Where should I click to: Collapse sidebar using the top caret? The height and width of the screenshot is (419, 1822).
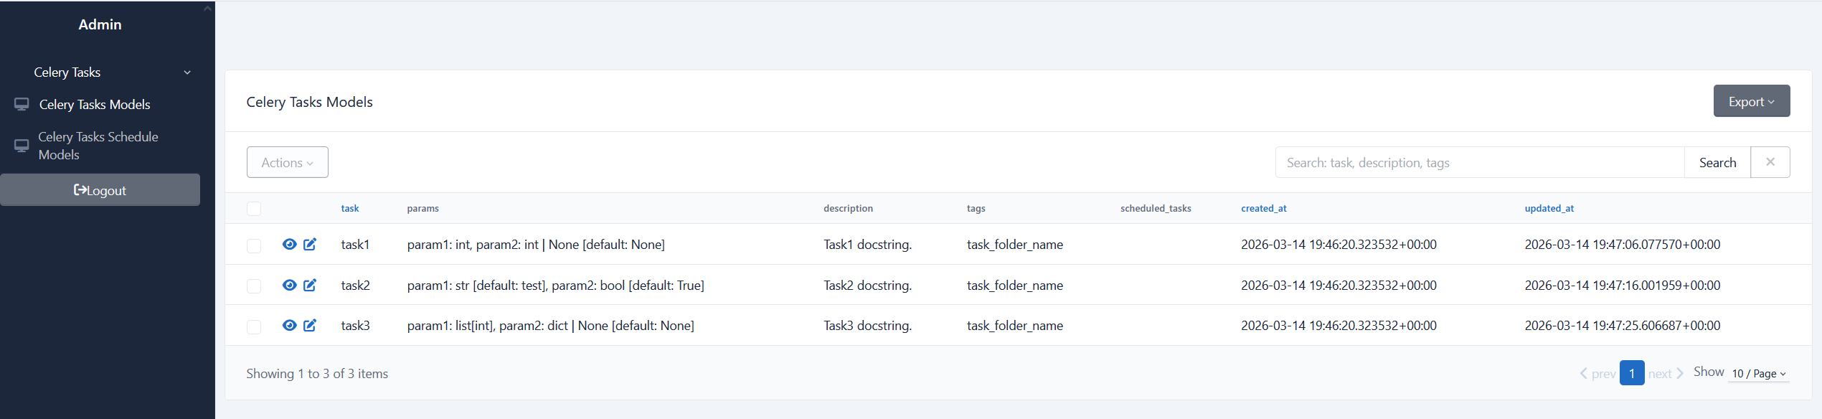tap(207, 9)
